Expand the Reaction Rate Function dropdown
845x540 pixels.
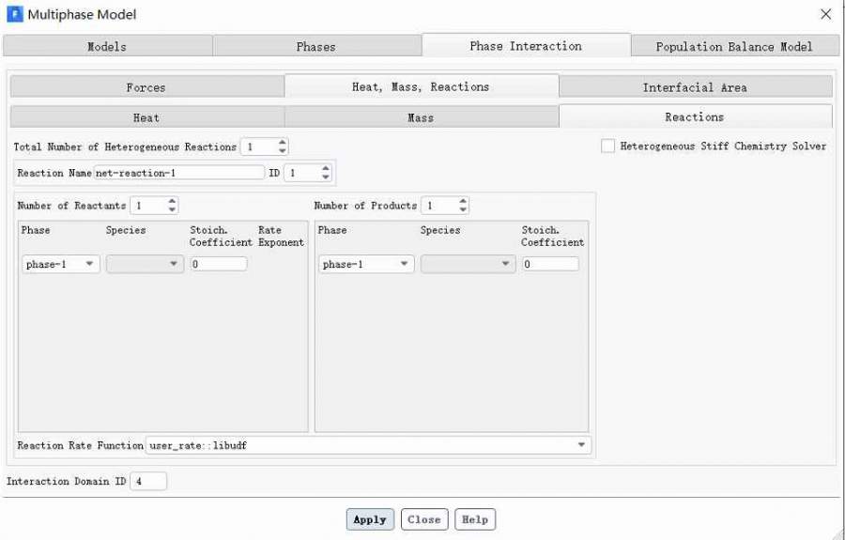pos(368,445)
